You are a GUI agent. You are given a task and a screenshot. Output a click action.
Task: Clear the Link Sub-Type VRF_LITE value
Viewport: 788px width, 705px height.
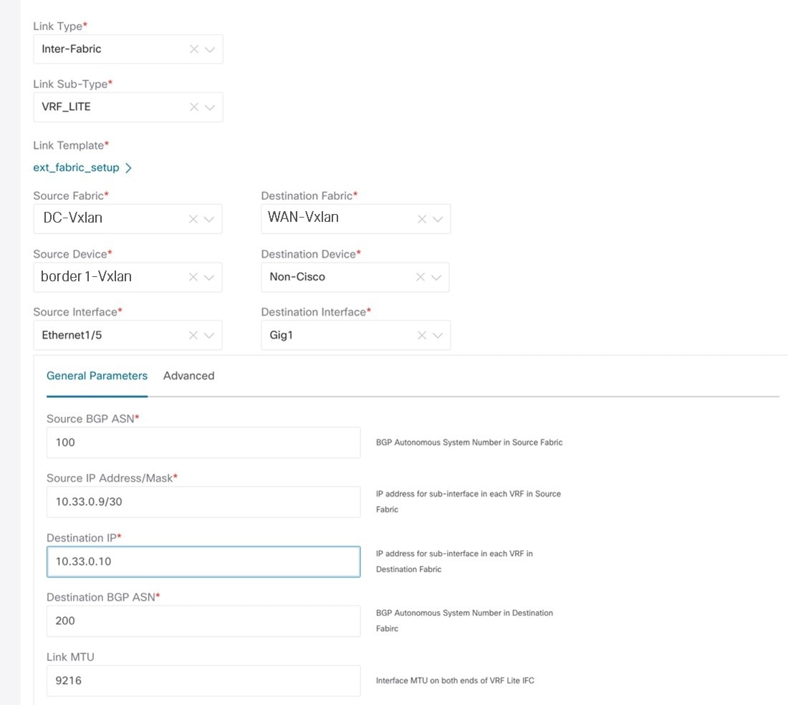[194, 107]
